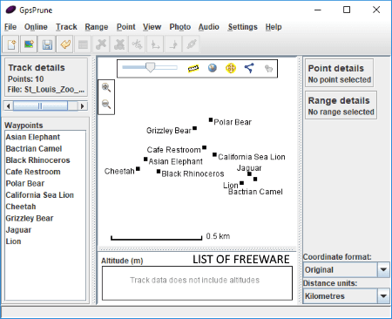Click the Save floppy disk icon
392x319 pixels.
(x=47, y=44)
